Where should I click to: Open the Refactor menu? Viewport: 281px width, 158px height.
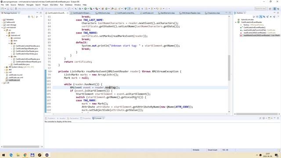pos(21,5)
